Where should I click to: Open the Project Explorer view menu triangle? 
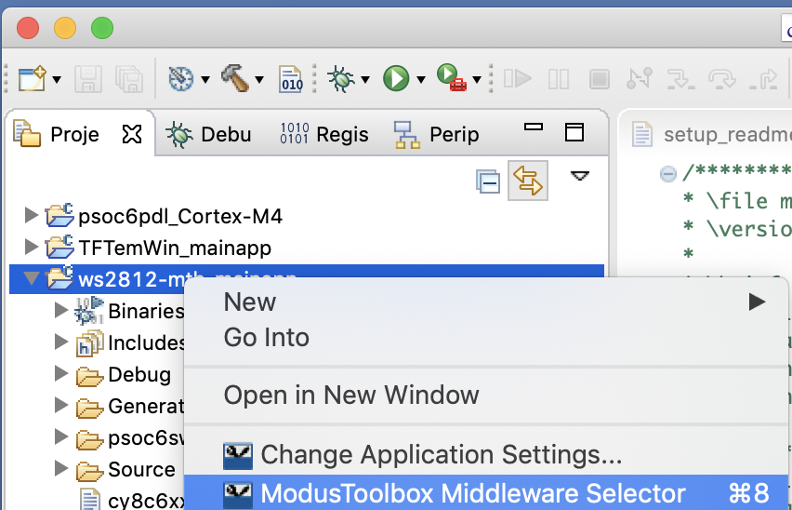point(580,176)
